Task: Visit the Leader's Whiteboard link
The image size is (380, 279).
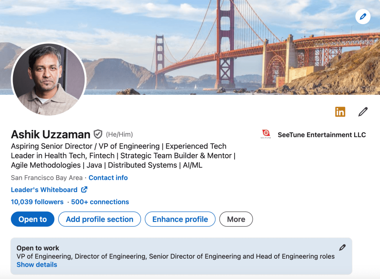Action: (x=44, y=190)
